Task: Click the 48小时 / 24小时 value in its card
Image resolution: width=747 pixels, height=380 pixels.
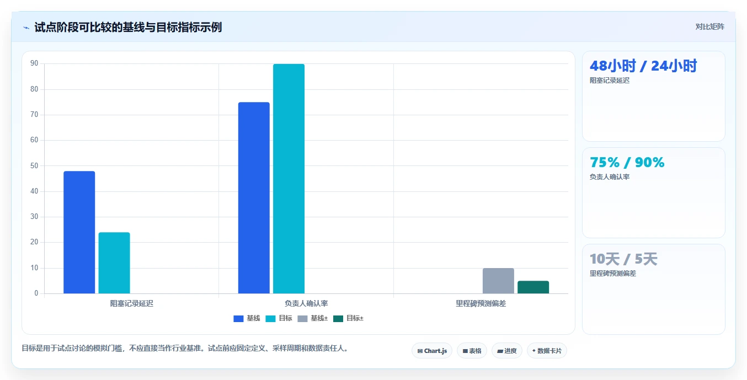Action: [643, 66]
